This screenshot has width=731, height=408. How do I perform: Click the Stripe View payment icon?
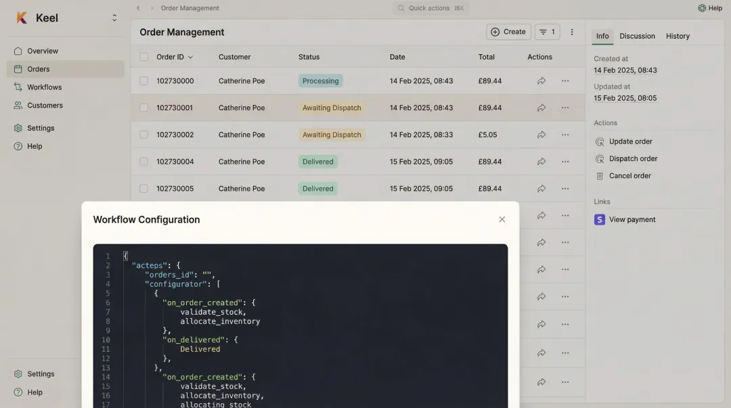click(x=599, y=220)
